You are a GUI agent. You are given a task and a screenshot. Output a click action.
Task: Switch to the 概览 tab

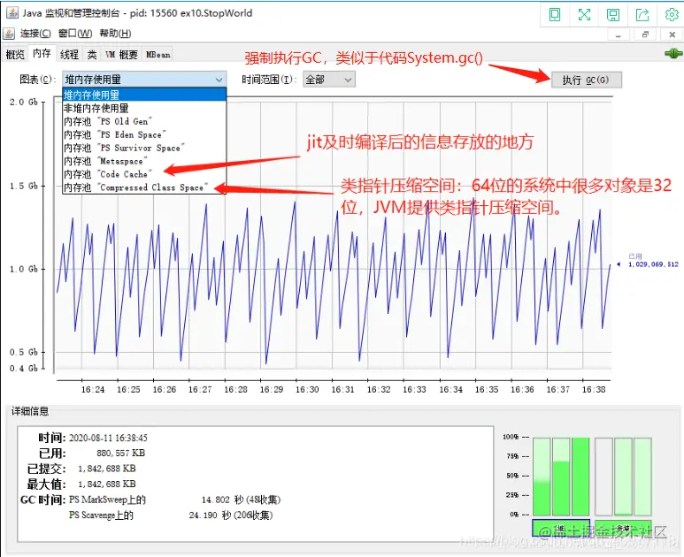15,55
